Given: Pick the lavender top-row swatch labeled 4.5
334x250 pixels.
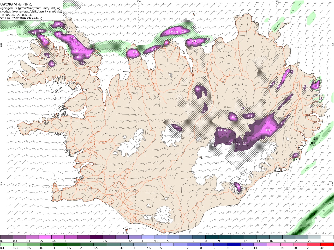Looking at the screenshot, I should tap(160, 237).
